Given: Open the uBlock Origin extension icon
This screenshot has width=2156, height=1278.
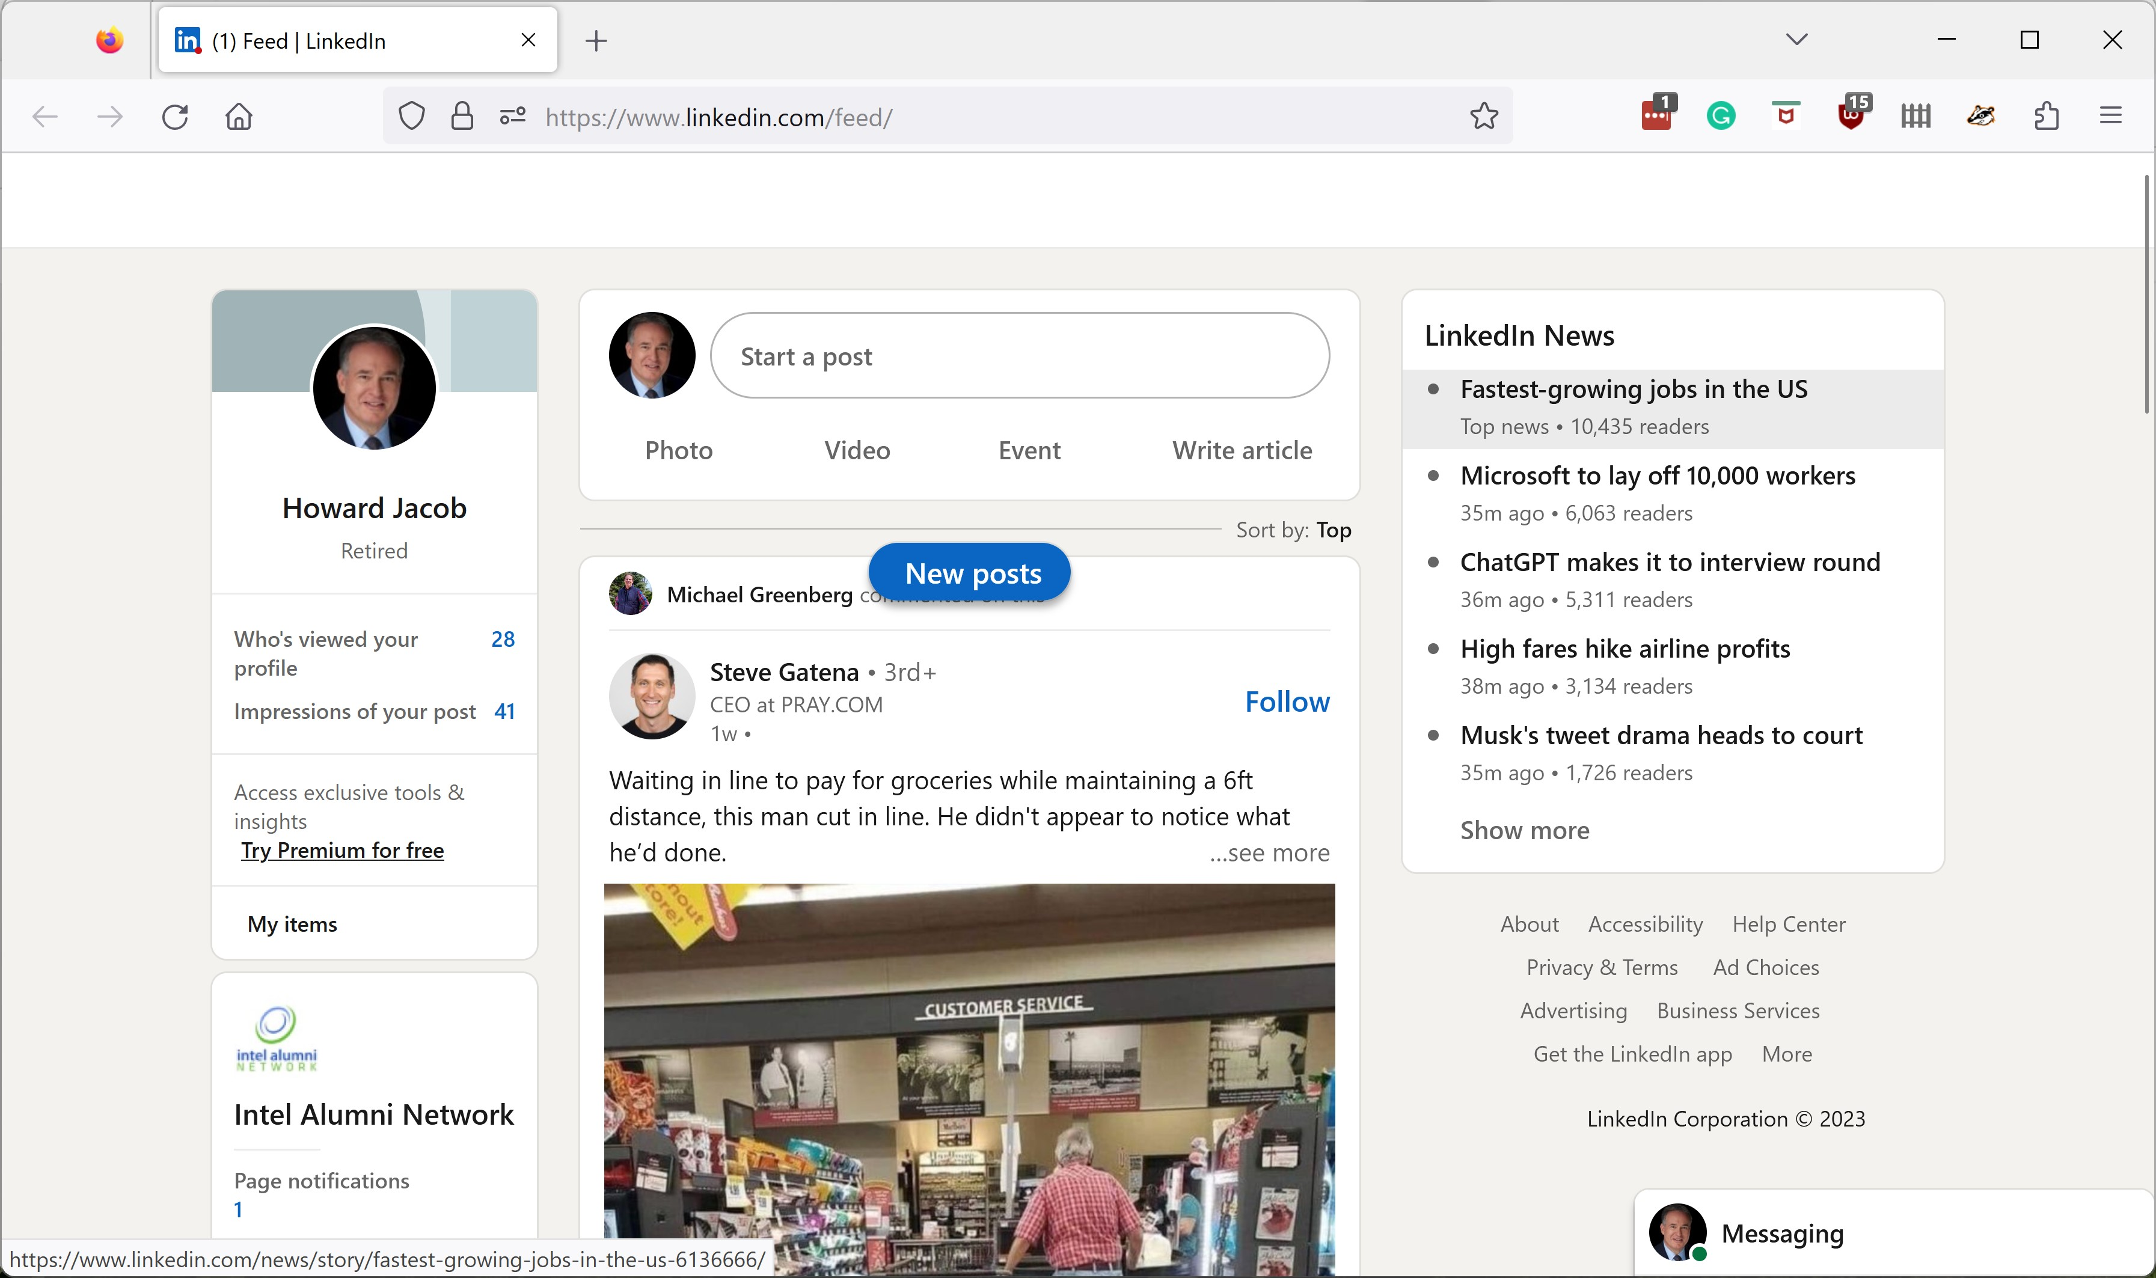Looking at the screenshot, I should 1850,116.
